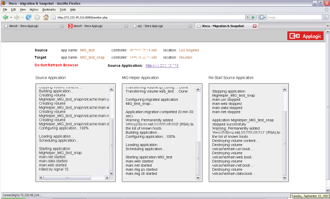Close the demo9 tab
Screen dimensions: 330x199
[x=126, y=26]
